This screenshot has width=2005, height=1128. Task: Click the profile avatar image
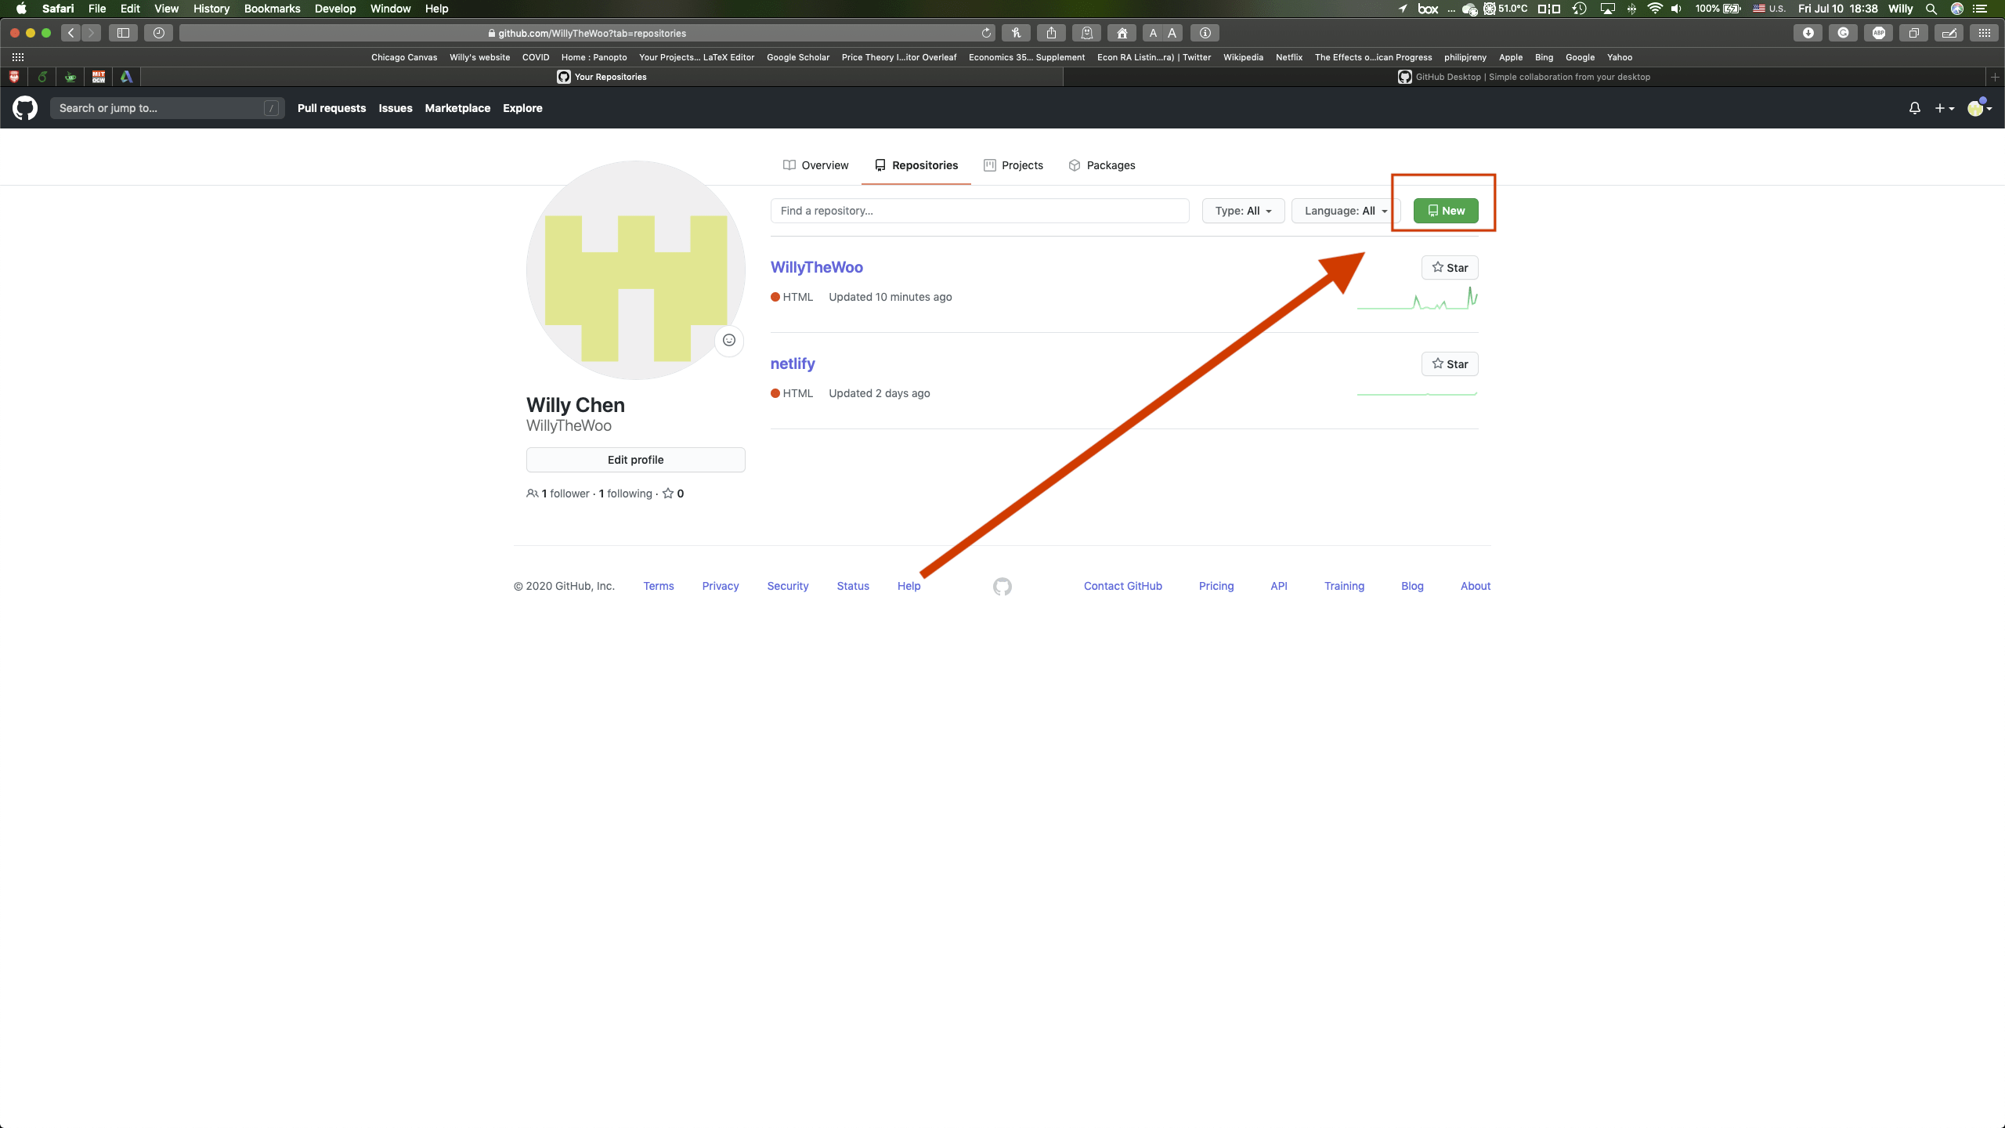click(635, 270)
